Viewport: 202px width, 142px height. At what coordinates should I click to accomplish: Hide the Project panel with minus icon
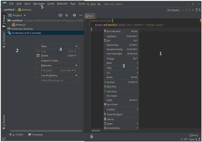click(81, 15)
